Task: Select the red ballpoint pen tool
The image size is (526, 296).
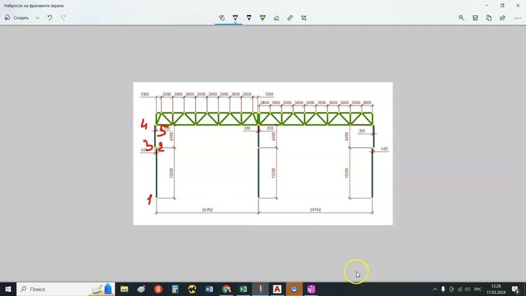Action: click(235, 17)
